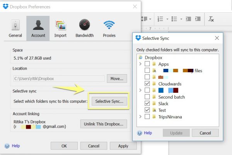Check the folder ending in 'files'
Image resolution: width=232 pixels, height=155 pixels.
click(147, 70)
